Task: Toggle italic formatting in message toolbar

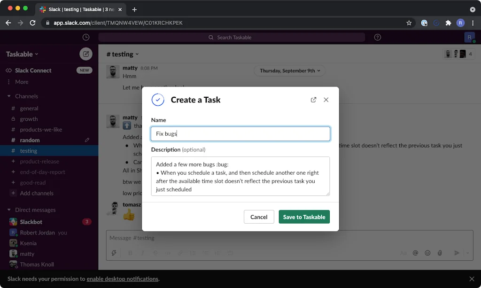Action: pyautogui.click(x=142, y=253)
